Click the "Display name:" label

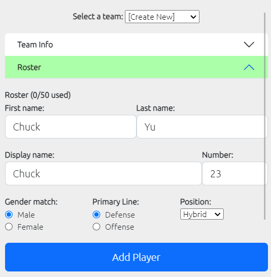[30, 155]
